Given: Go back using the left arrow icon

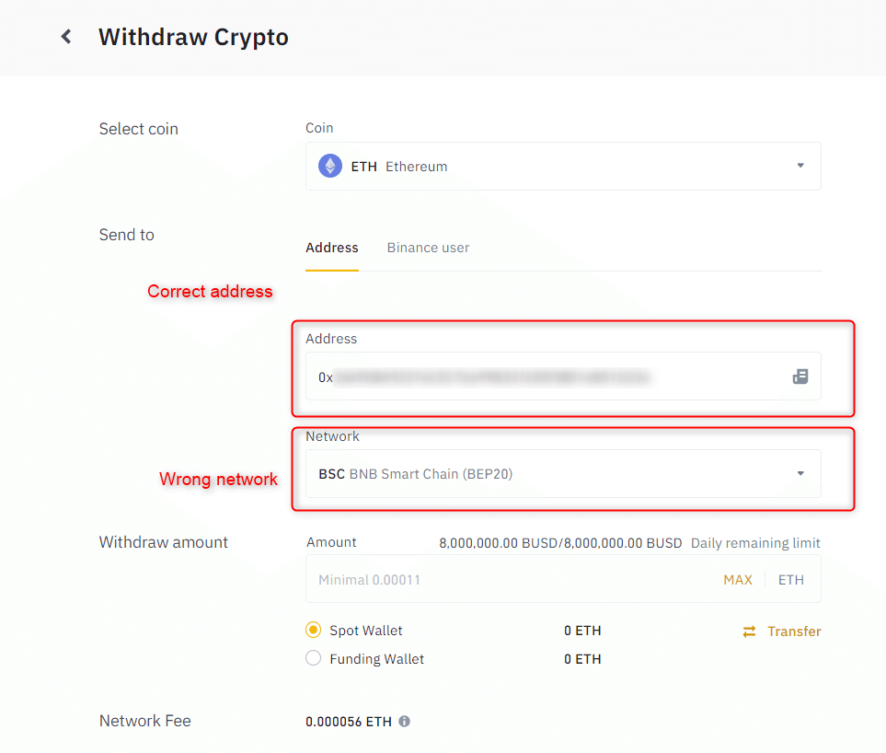Looking at the screenshot, I should (x=66, y=37).
